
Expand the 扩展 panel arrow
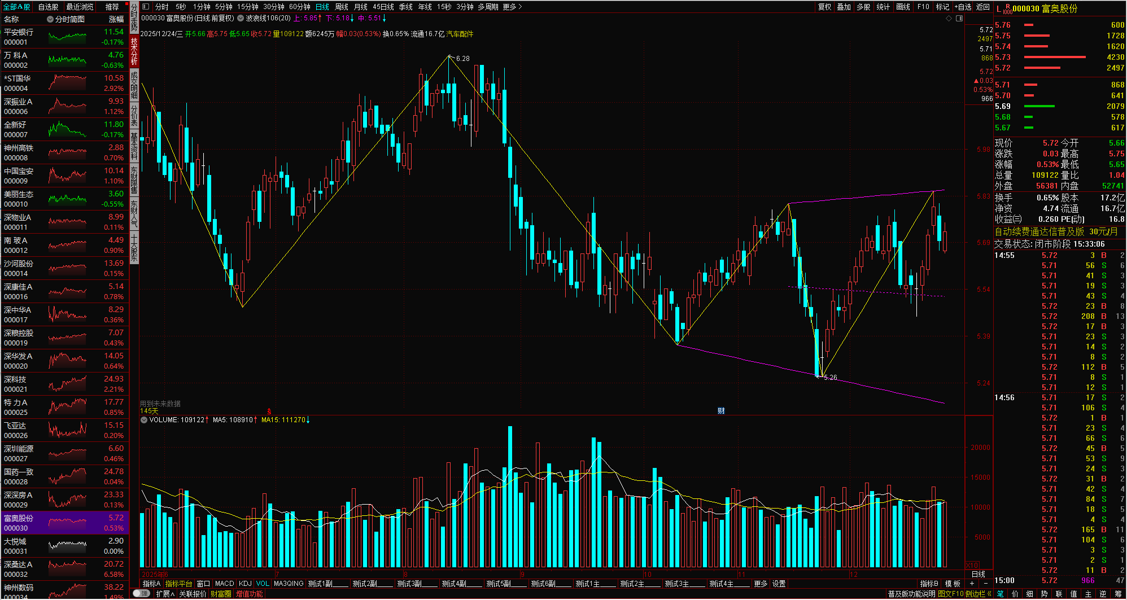coord(172,594)
